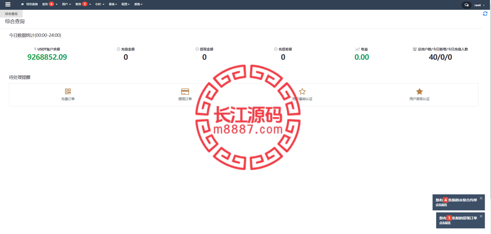Click the badge 4 in 永续合约单 notification
The width and height of the screenshot is (491, 234).
click(445, 200)
